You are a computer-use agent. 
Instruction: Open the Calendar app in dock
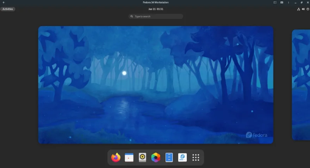click(x=129, y=157)
